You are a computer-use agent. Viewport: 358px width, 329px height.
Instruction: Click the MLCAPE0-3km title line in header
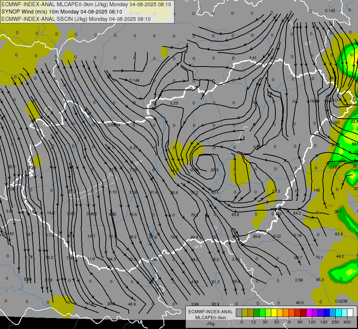point(86,4)
